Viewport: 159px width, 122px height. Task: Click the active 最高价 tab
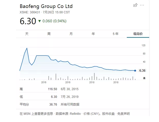[x=138, y=34]
